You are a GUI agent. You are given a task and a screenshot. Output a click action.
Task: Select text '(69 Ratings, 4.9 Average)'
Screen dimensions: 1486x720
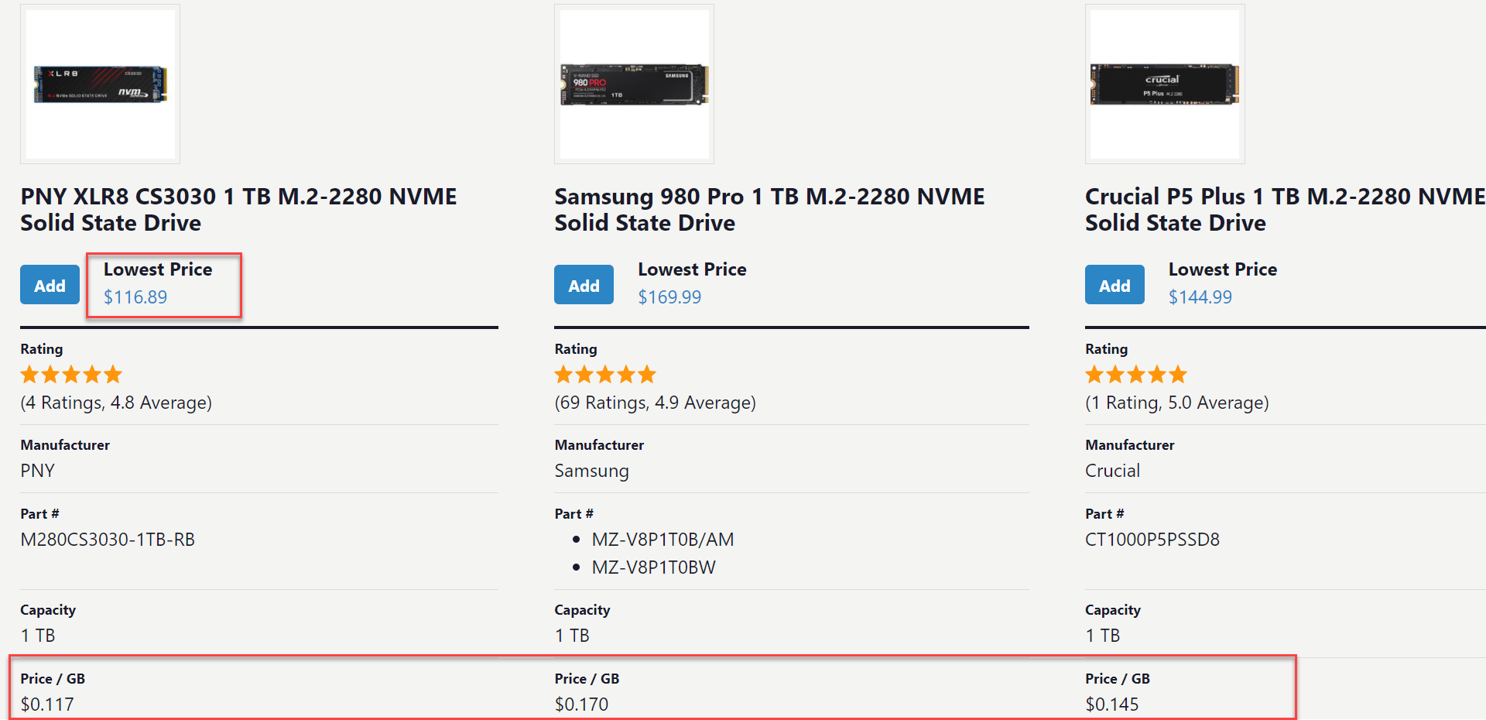tap(656, 403)
